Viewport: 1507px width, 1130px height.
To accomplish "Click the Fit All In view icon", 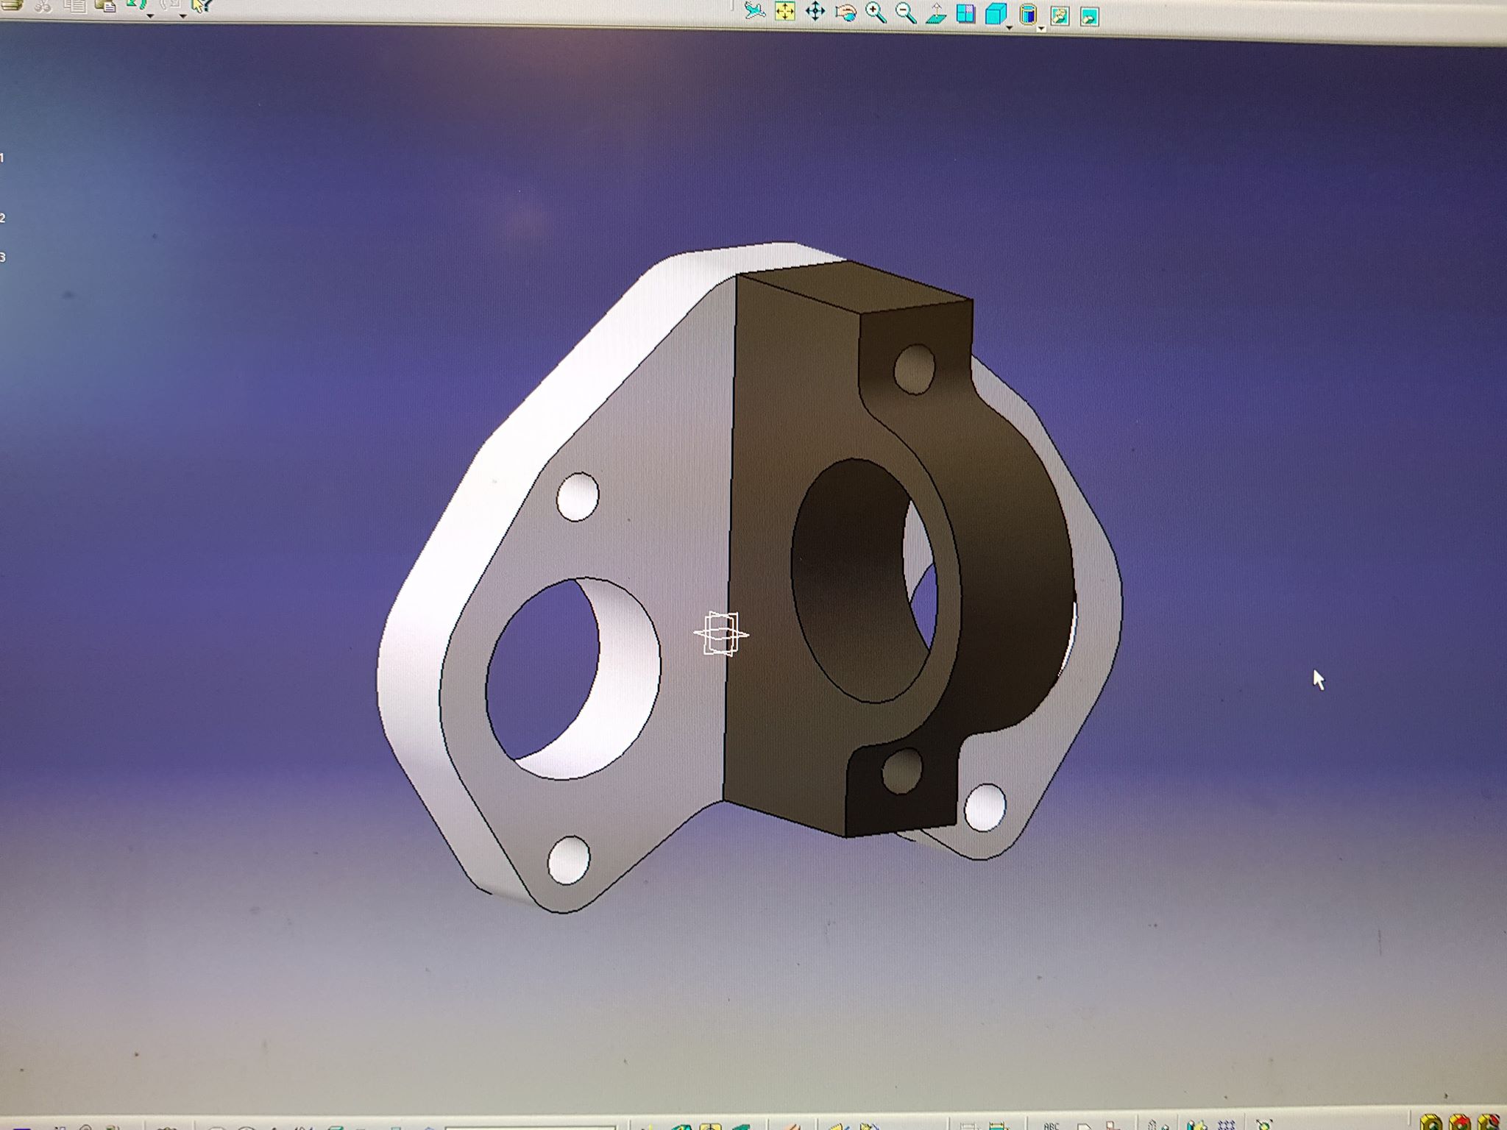I will click(x=785, y=11).
